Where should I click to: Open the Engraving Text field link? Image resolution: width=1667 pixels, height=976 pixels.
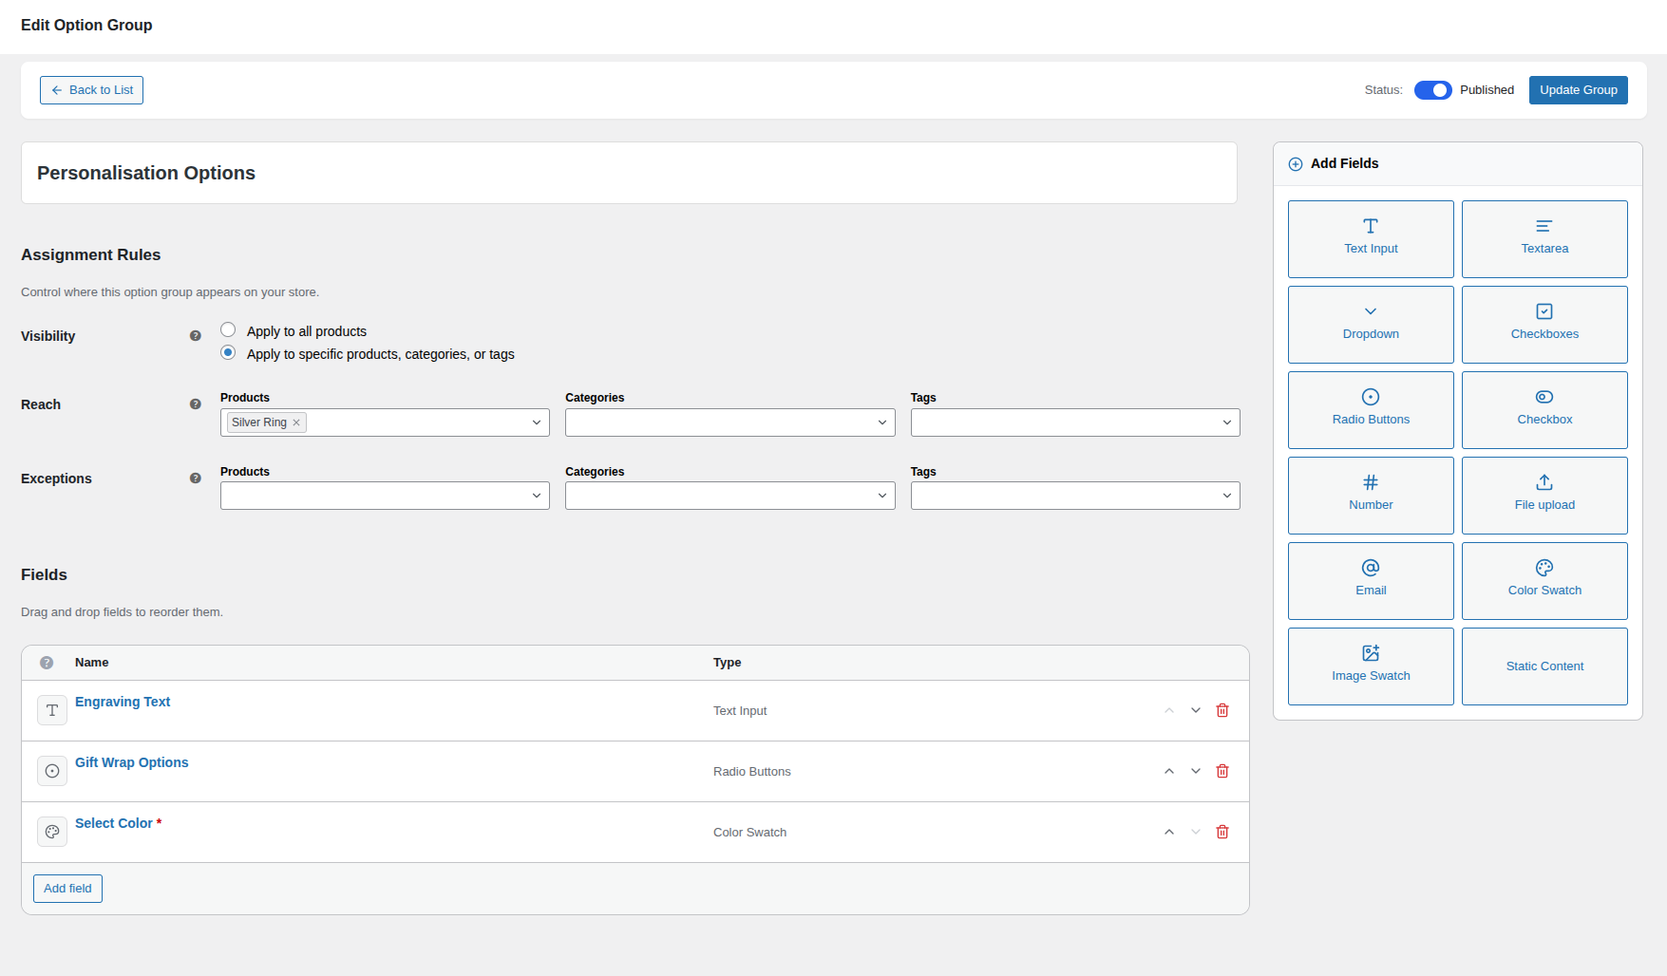pyautogui.click(x=123, y=702)
